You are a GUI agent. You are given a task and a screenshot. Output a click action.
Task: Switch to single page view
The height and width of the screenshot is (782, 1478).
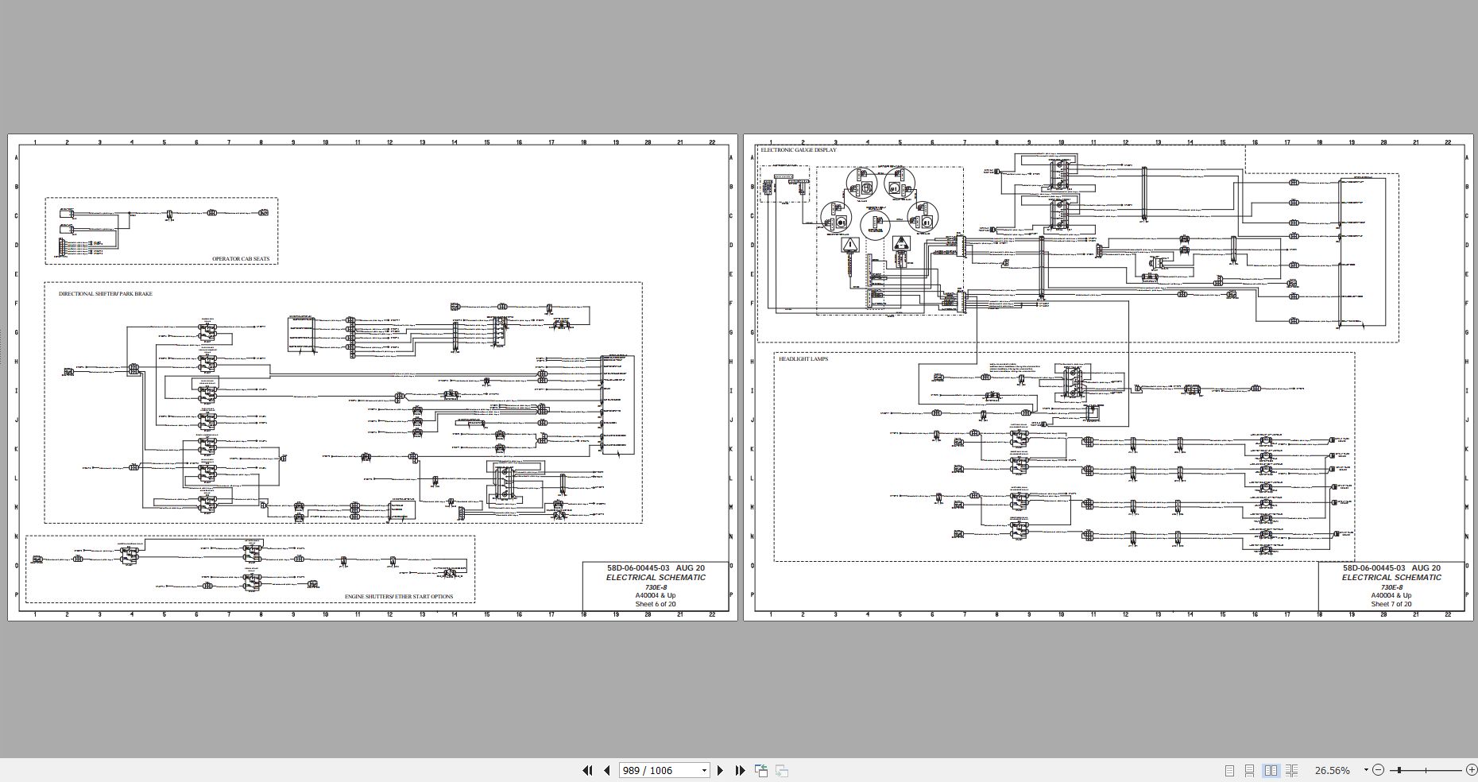(x=1229, y=770)
